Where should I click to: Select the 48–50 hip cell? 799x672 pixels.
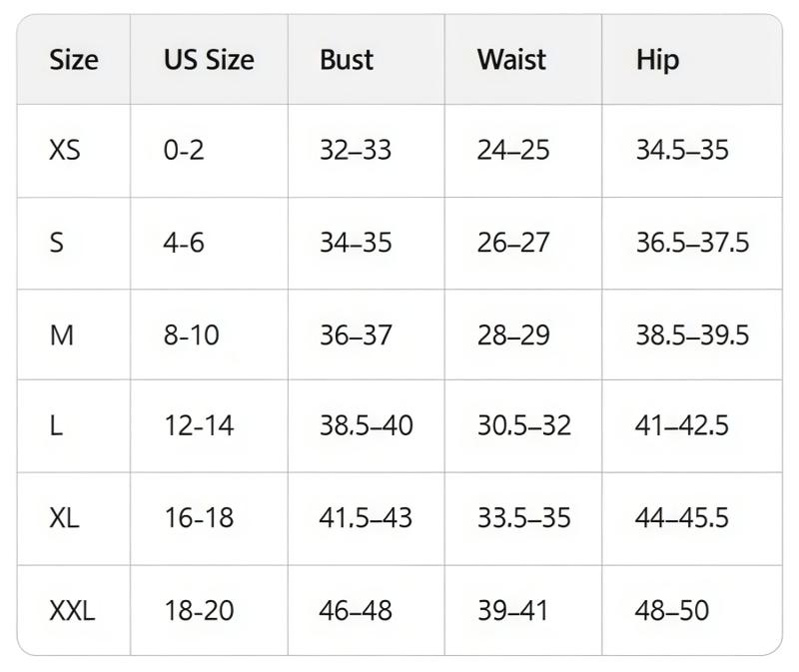pyautogui.click(x=672, y=610)
